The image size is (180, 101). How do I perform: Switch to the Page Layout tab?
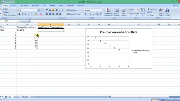pos(24,5)
